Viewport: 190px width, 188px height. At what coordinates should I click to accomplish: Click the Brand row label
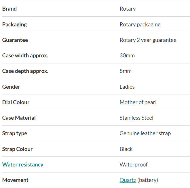click(x=9, y=9)
